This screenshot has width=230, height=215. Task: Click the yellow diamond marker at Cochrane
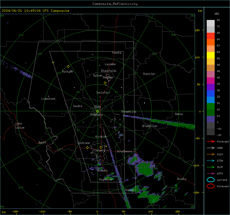pos(87,148)
